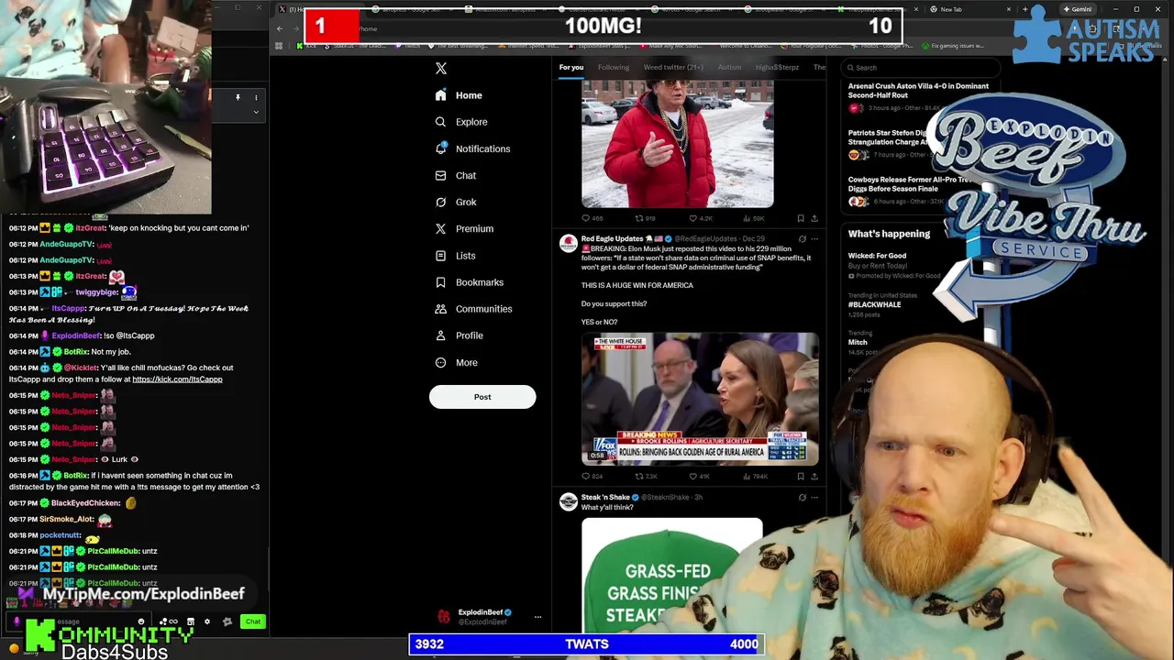Click the Steak 'n Shake avatar
Image resolution: width=1174 pixels, height=660 pixels.
click(568, 501)
